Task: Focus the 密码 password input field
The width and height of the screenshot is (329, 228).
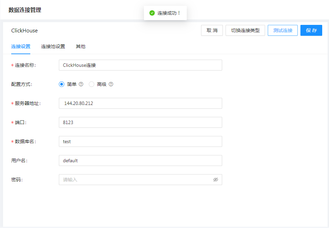Action: [135, 180]
